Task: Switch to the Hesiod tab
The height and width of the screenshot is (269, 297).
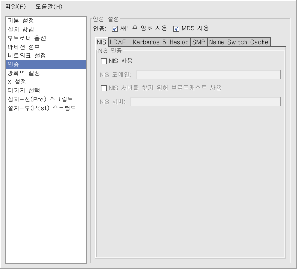Action: (x=178, y=42)
